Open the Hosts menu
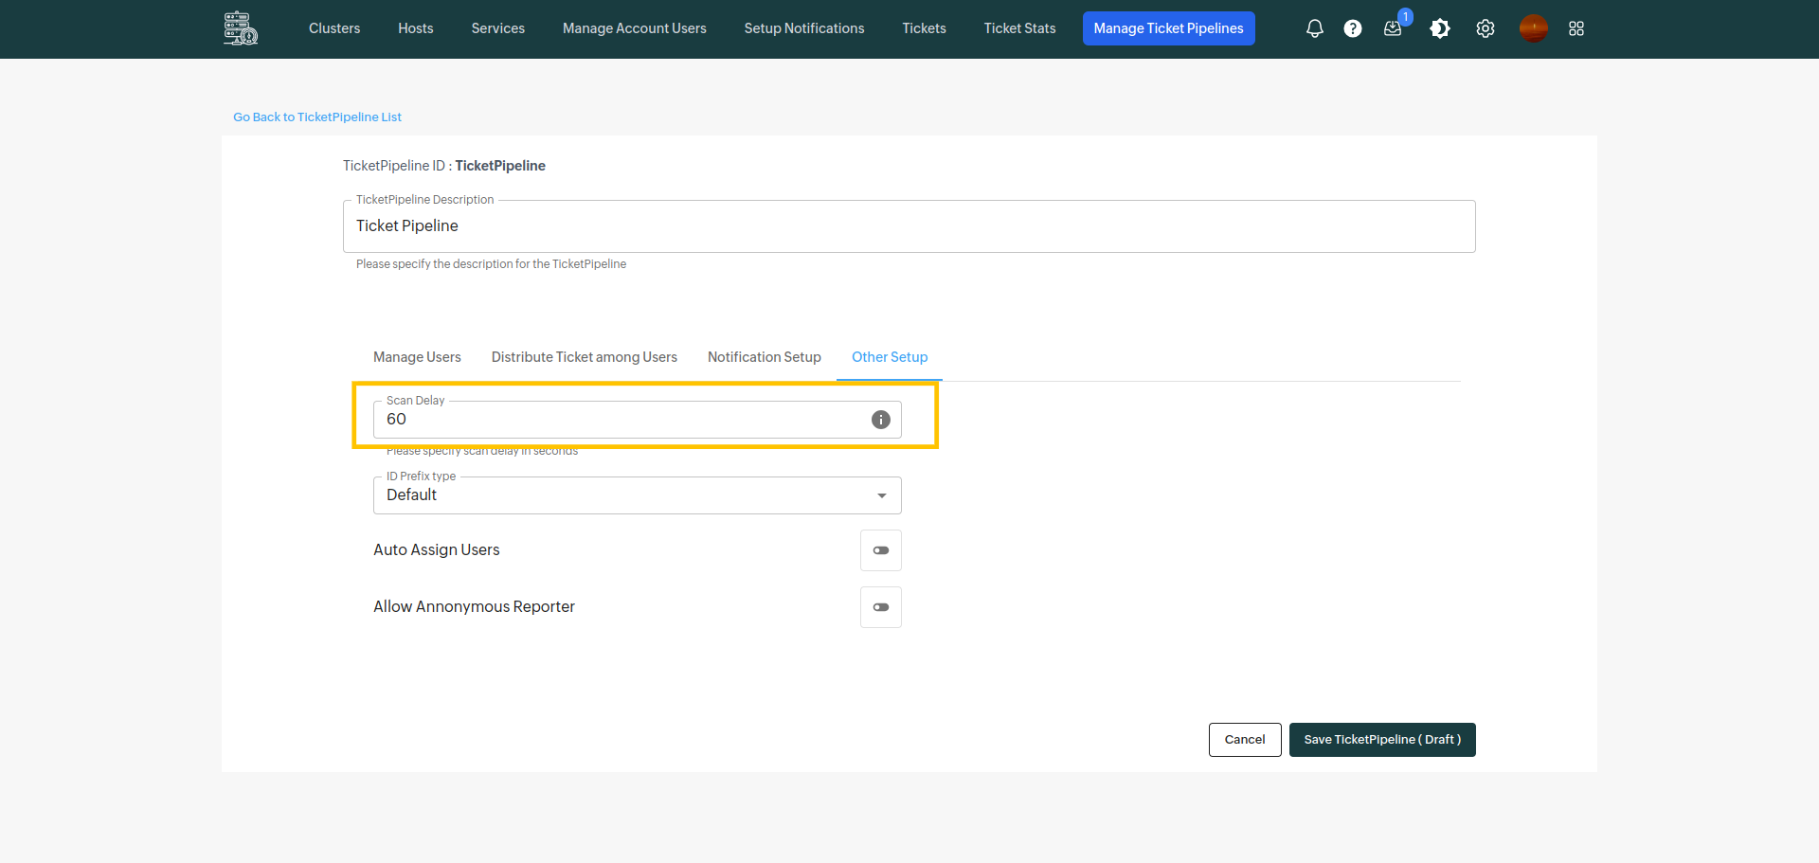The image size is (1819, 863). (416, 28)
